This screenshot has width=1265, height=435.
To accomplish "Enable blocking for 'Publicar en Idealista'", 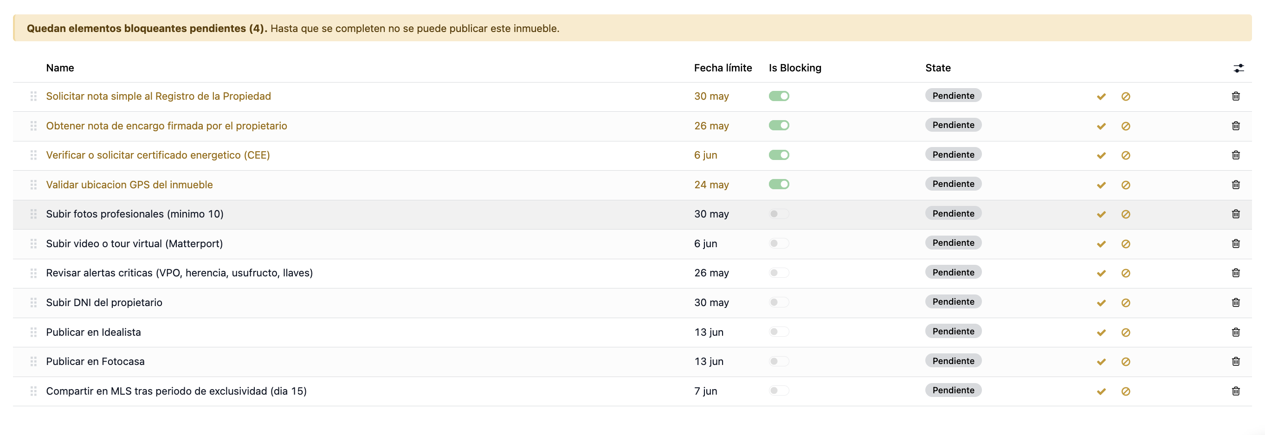I will tap(779, 332).
